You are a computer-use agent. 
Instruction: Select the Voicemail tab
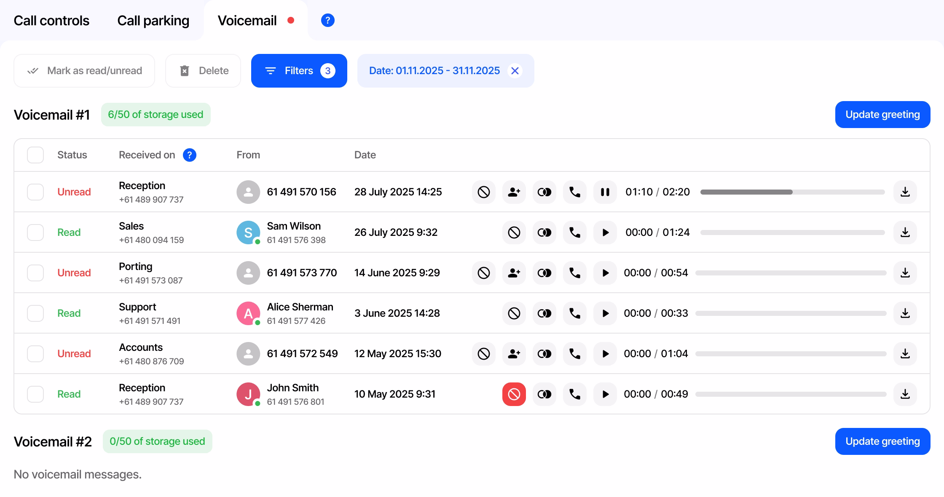(x=256, y=20)
